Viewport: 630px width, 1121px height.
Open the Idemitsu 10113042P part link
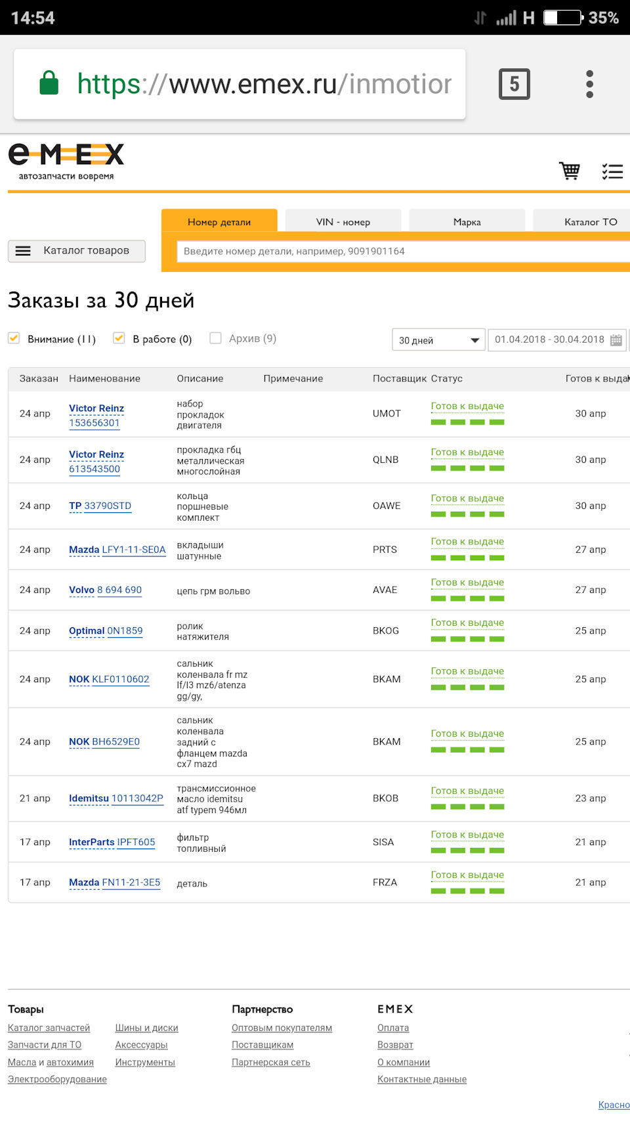coord(116,798)
